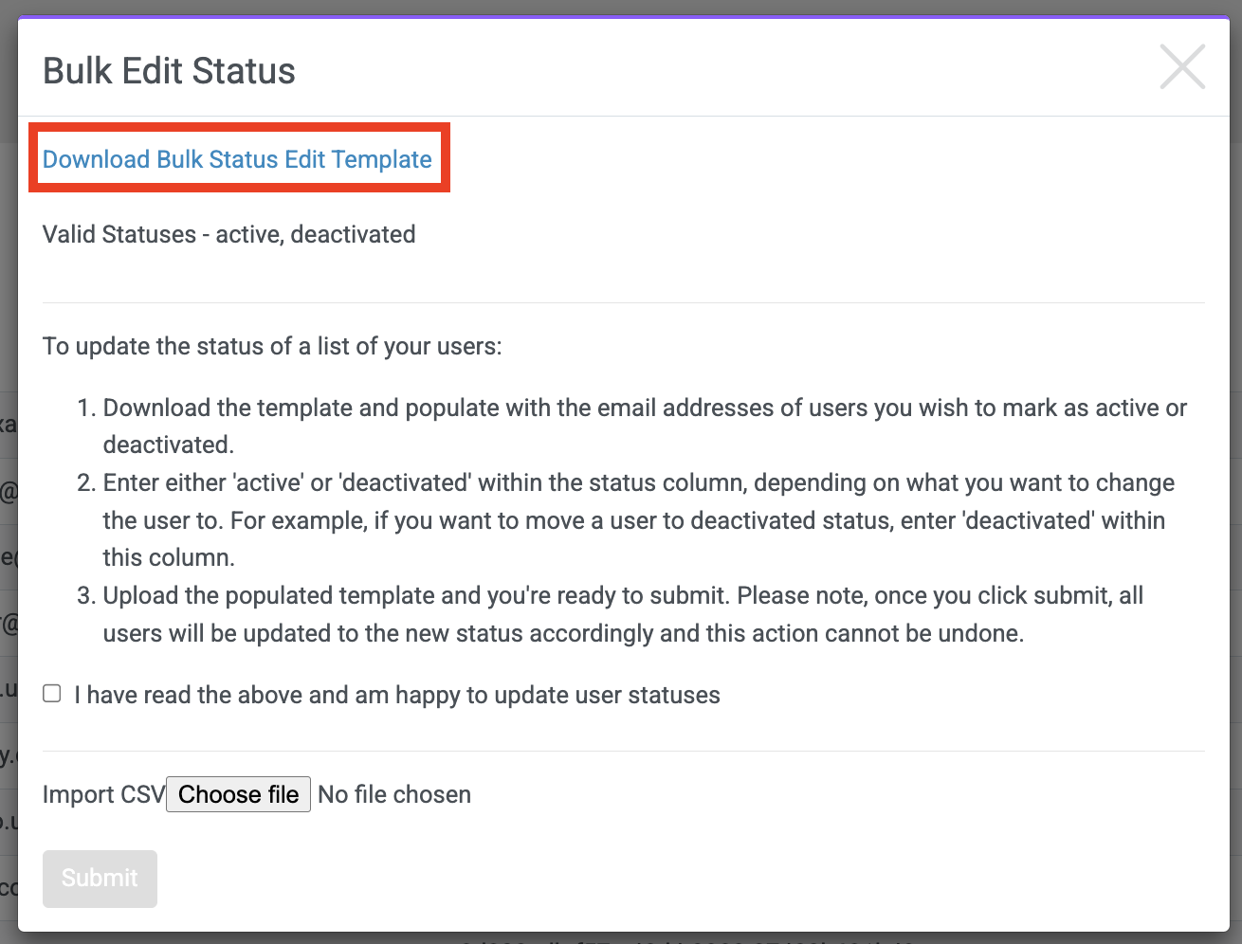1242x944 pixels.
Task: Click the Import CSV label
Action: [x=104, y=794]
